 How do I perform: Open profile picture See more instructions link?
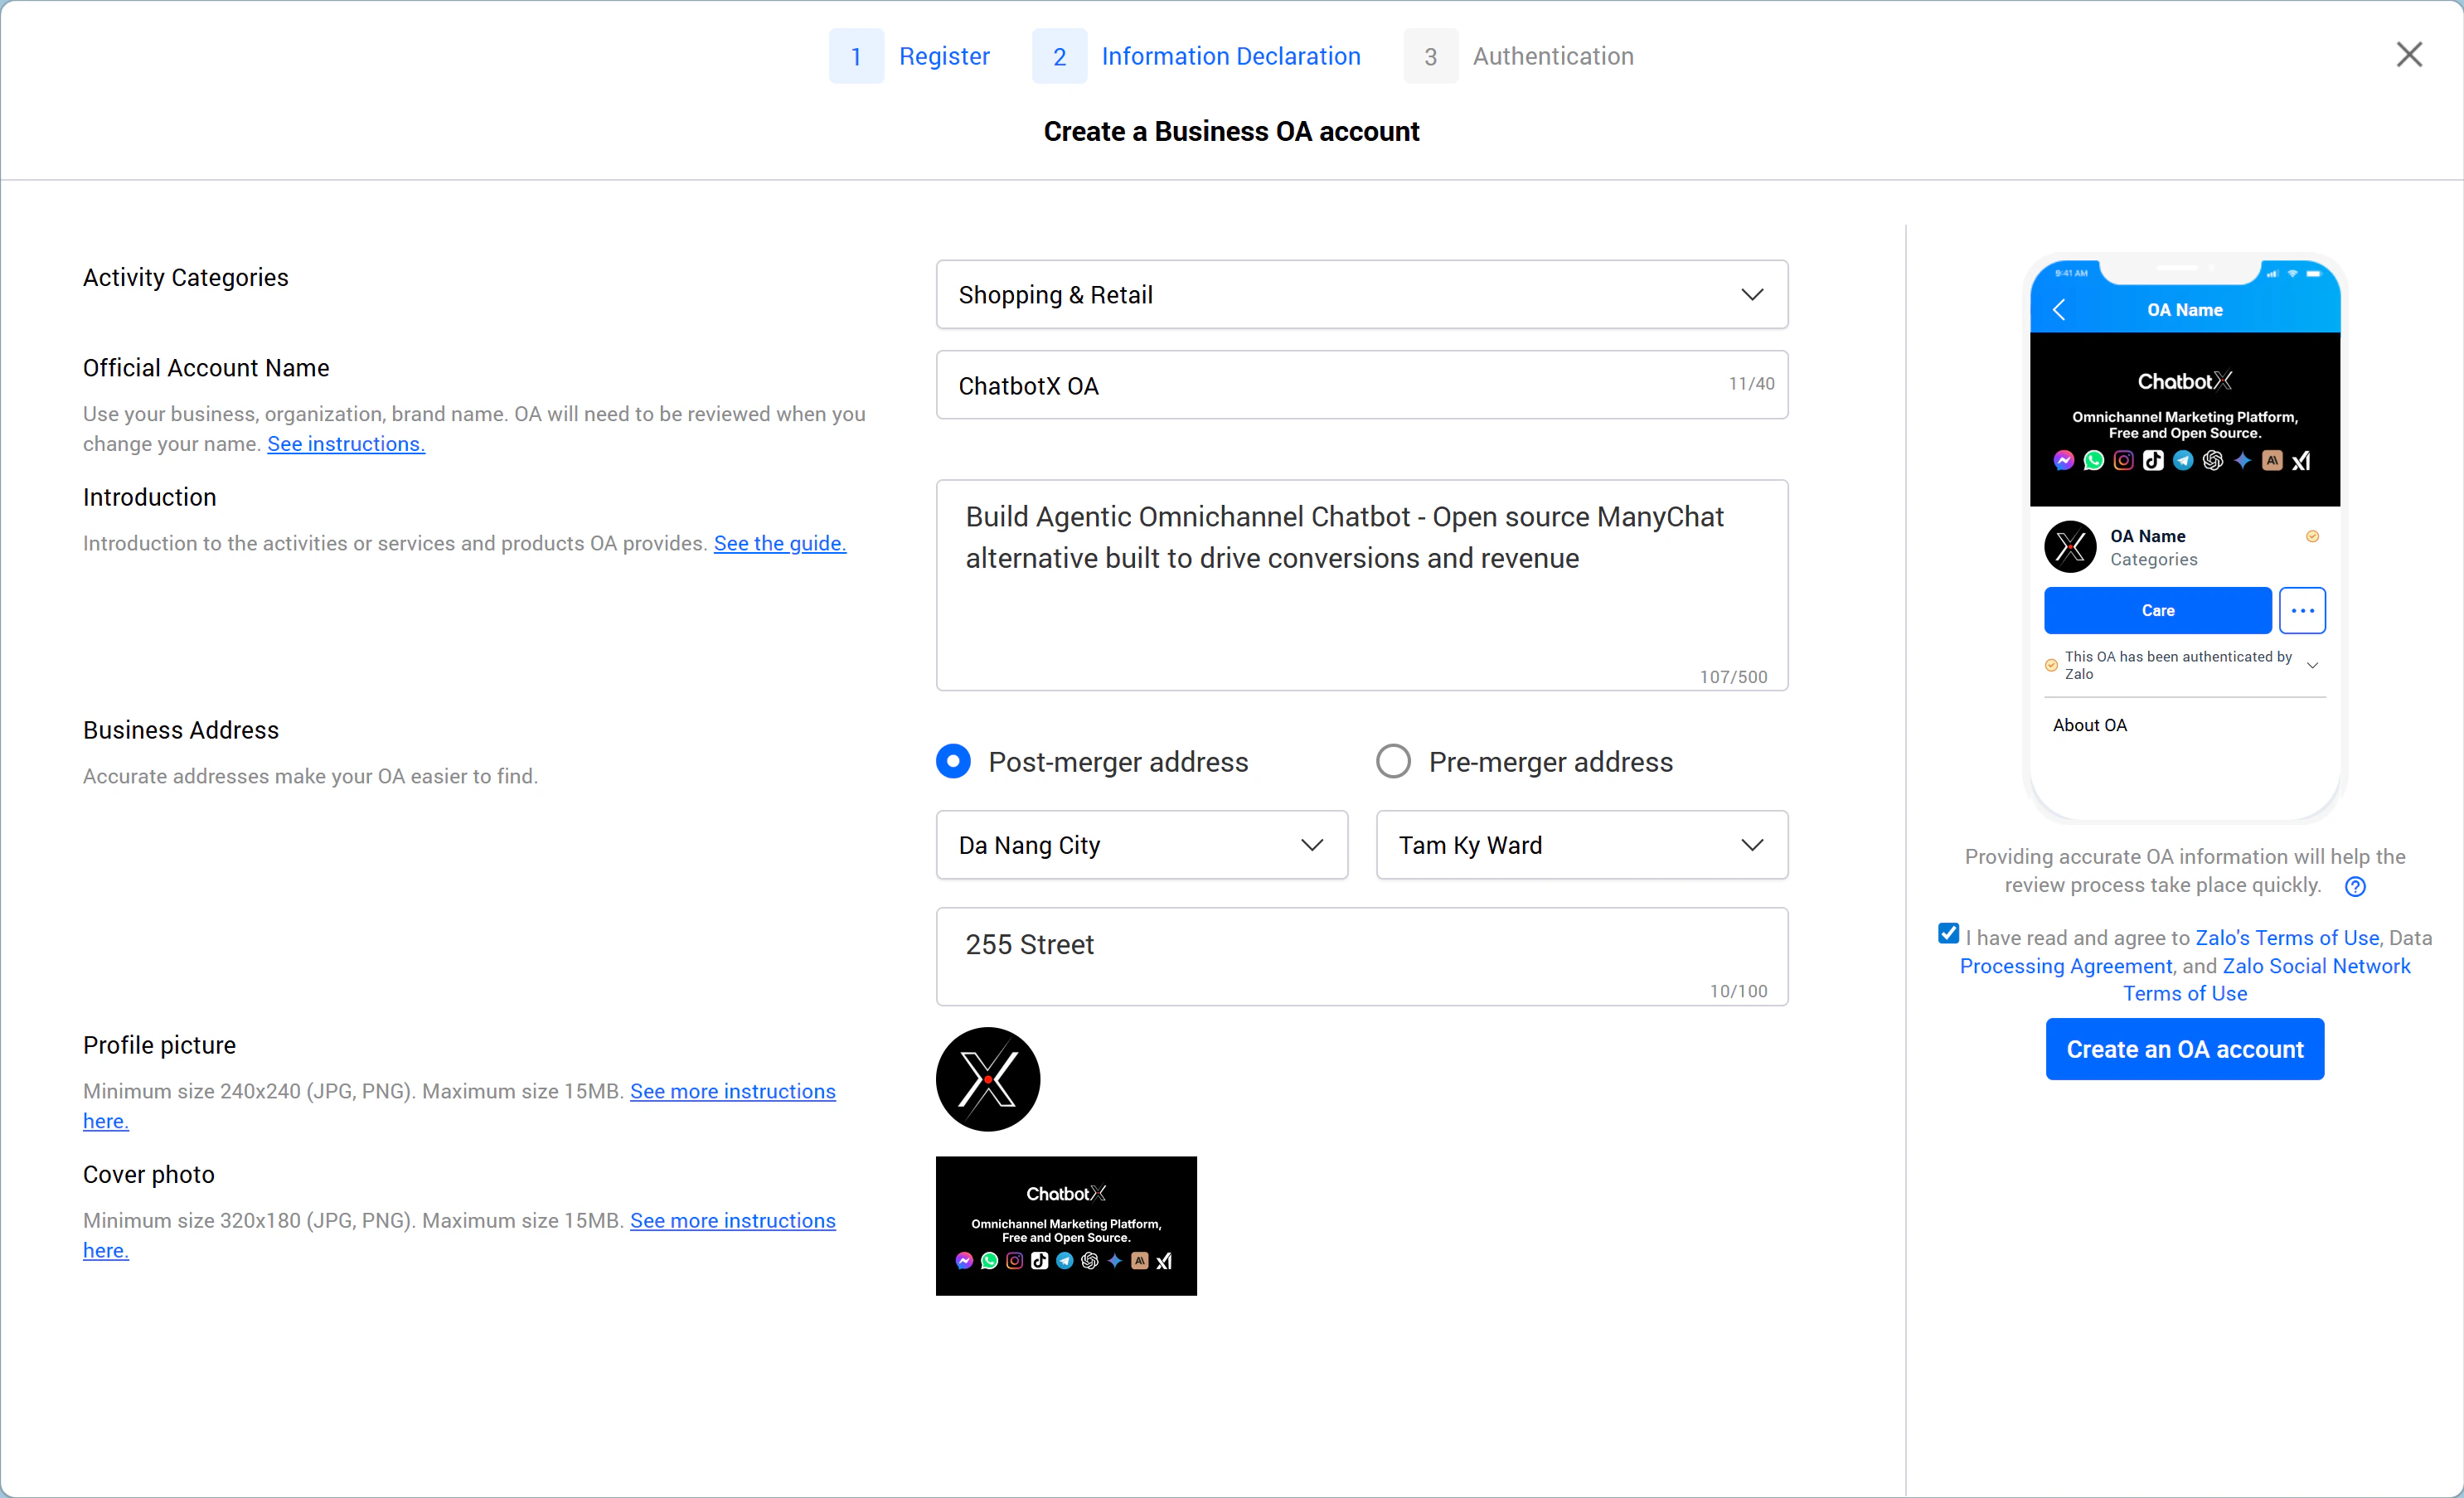(732, 1091)
